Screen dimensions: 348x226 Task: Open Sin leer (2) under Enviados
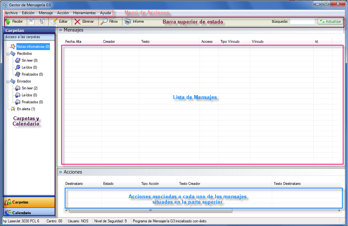tap(29, 88)
